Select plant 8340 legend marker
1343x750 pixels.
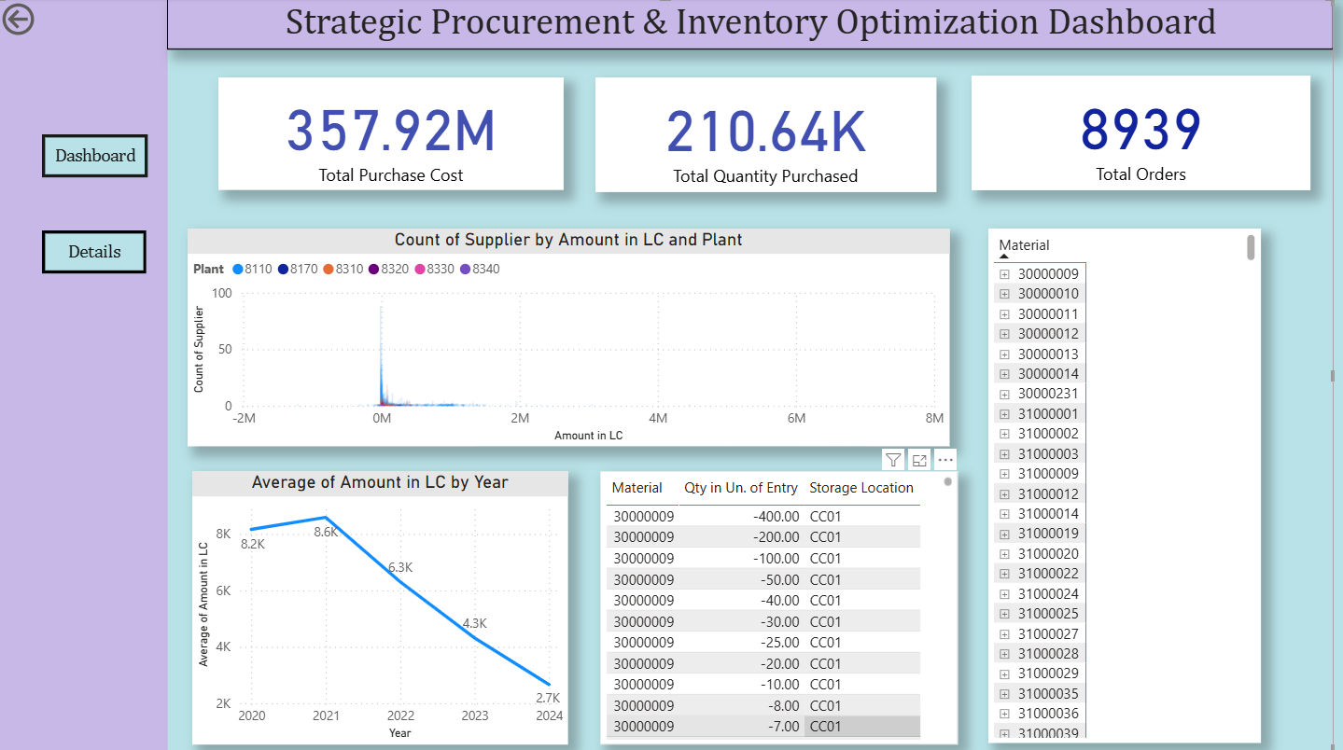(466, 270)
